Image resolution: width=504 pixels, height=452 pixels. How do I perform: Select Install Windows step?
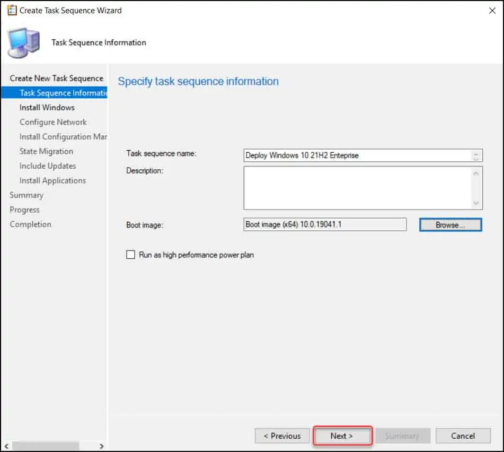[47, 108]
